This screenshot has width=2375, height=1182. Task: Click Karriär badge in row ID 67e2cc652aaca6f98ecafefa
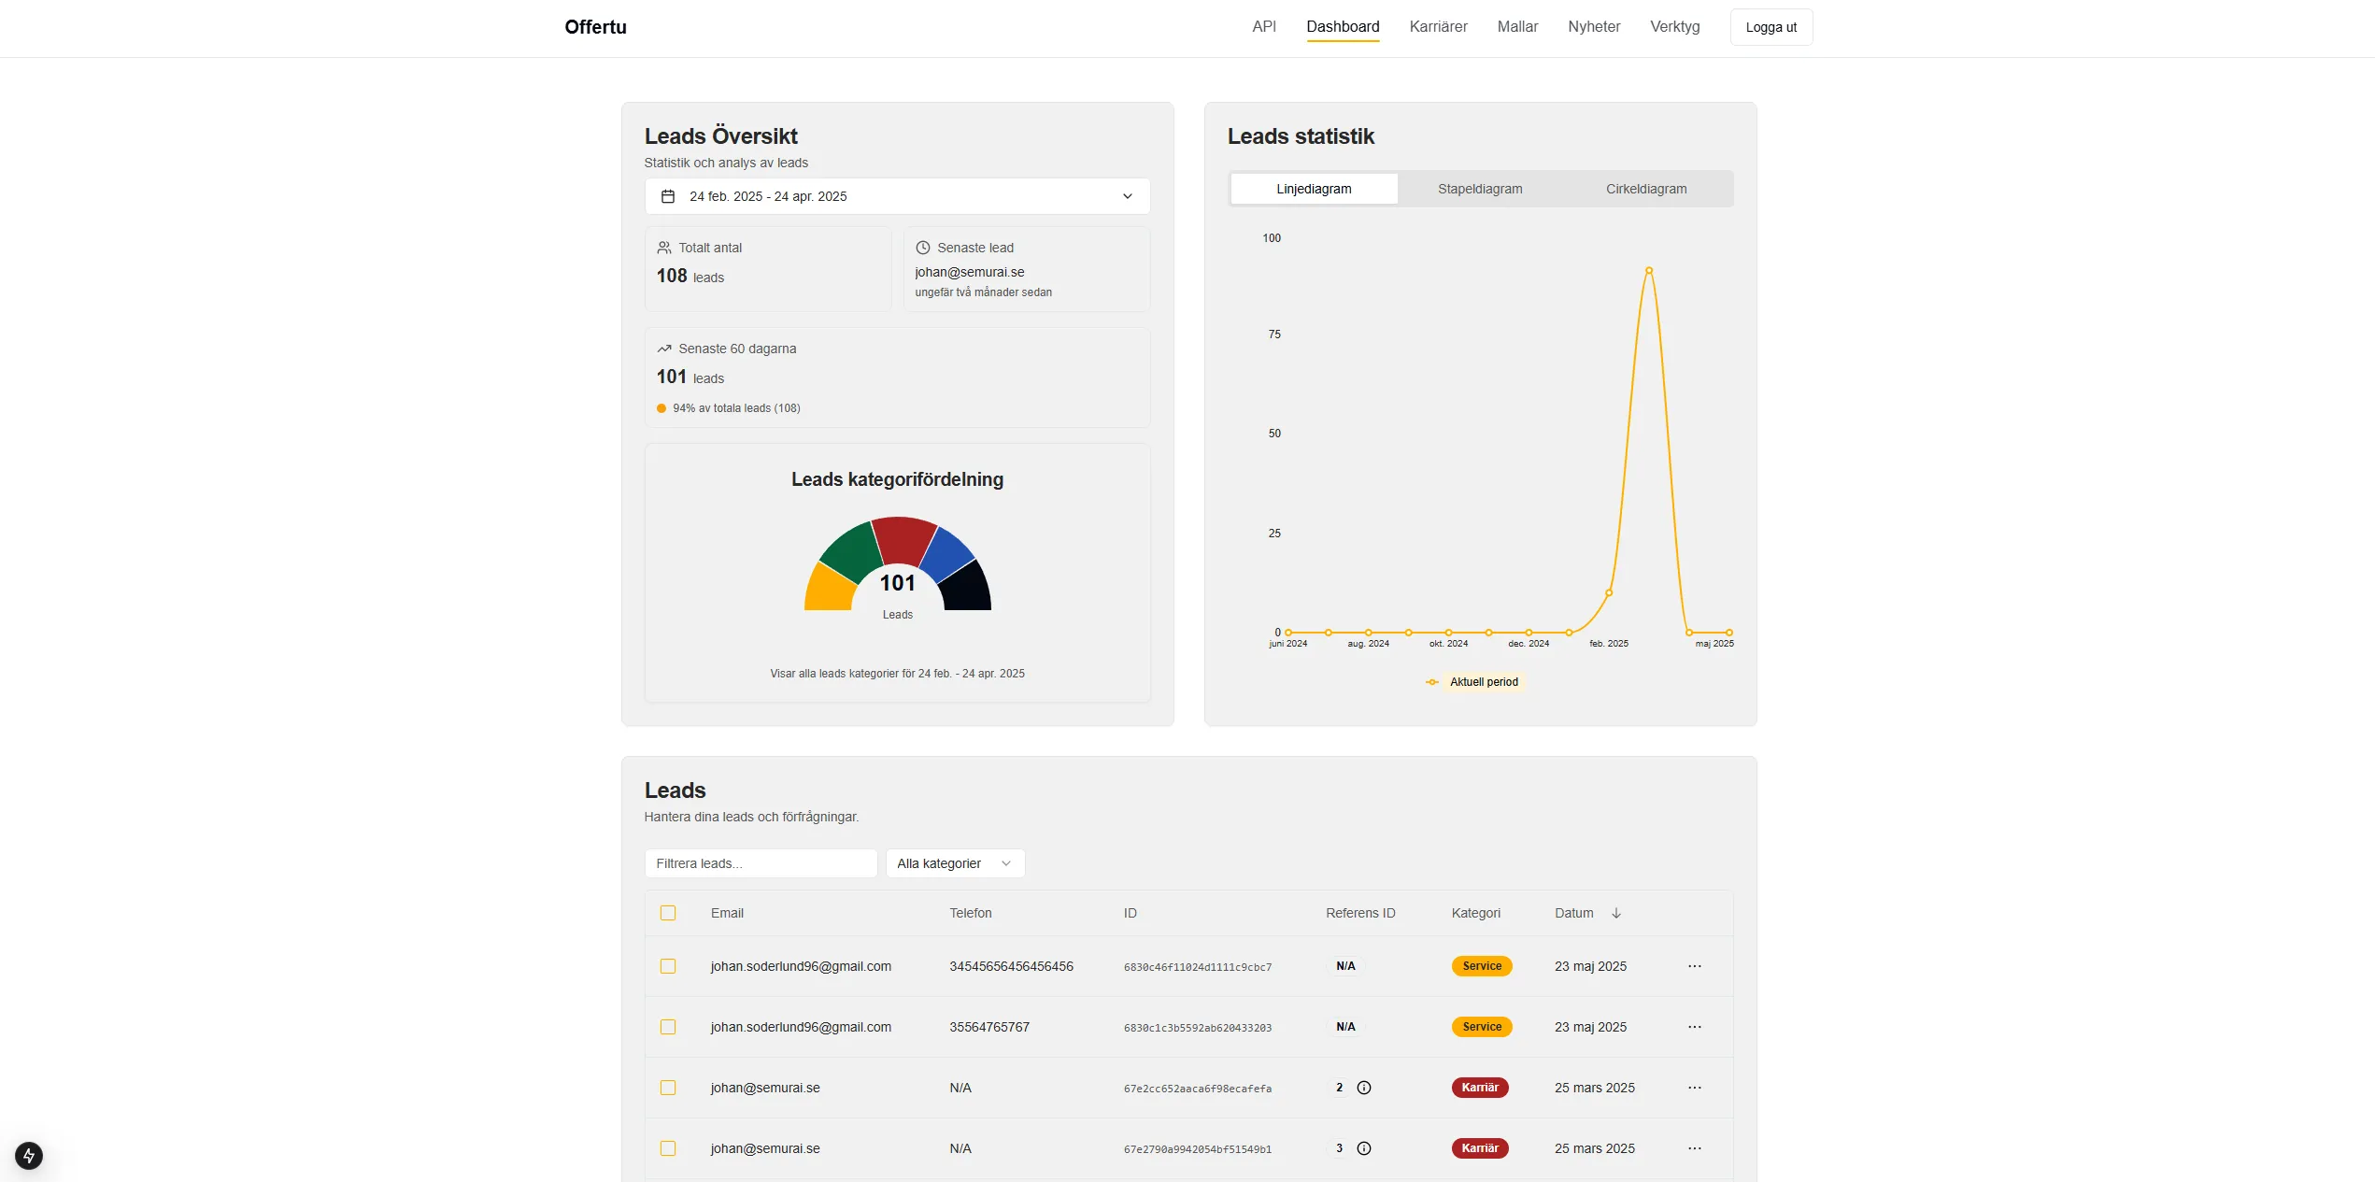[1480, 1088]
